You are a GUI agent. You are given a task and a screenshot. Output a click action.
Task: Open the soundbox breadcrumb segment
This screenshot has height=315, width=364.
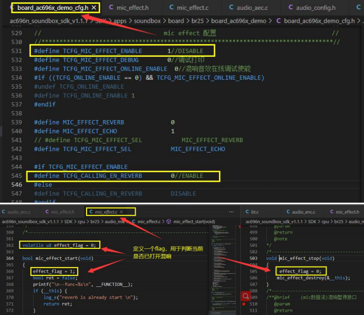pos(147,21)
